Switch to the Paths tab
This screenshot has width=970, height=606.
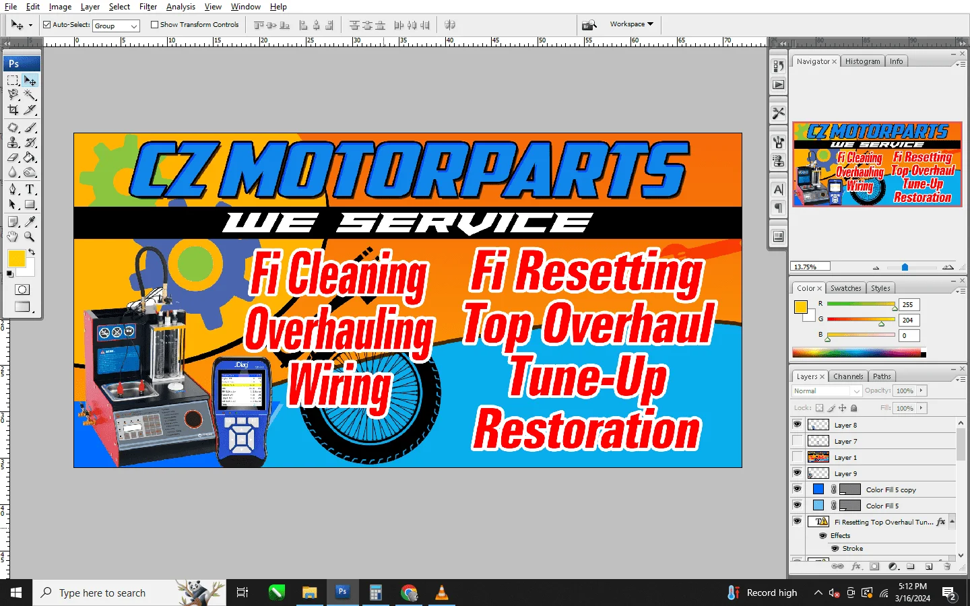pyautogui.click(x=882, y=376)
